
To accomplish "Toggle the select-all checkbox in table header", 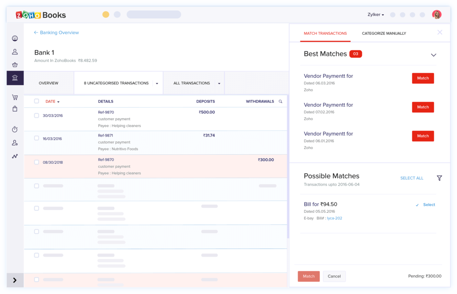I will [x=37, y=101].
